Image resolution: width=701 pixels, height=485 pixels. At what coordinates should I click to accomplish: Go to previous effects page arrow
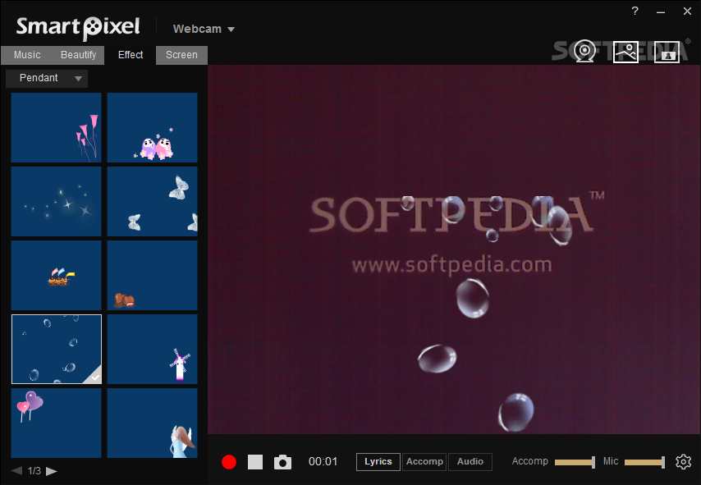coord(16,471)
